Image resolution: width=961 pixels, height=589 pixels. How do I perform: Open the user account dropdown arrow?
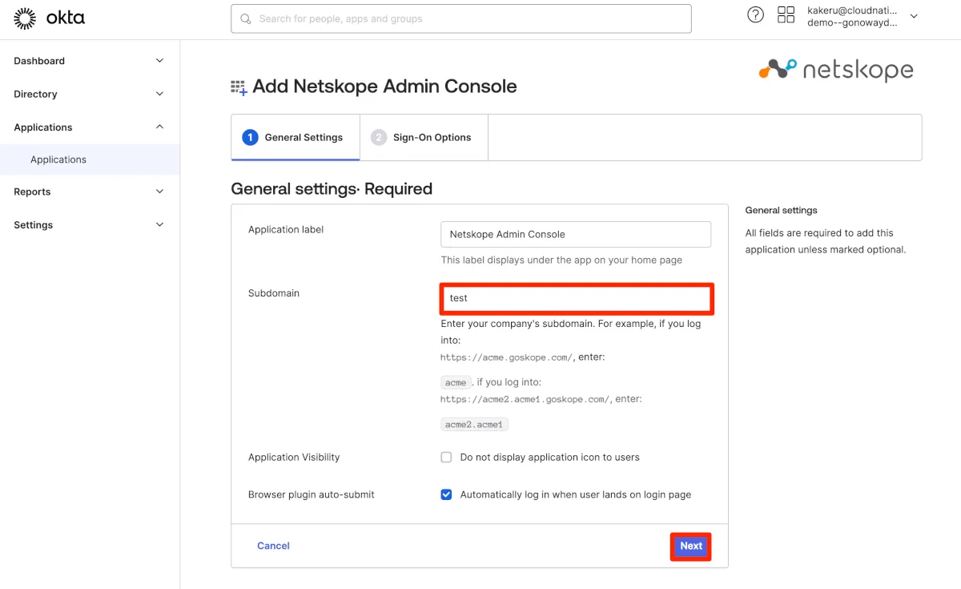coord(914,16)
